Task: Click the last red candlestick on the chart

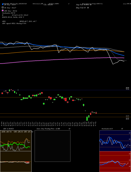Action: coord(96,113)
